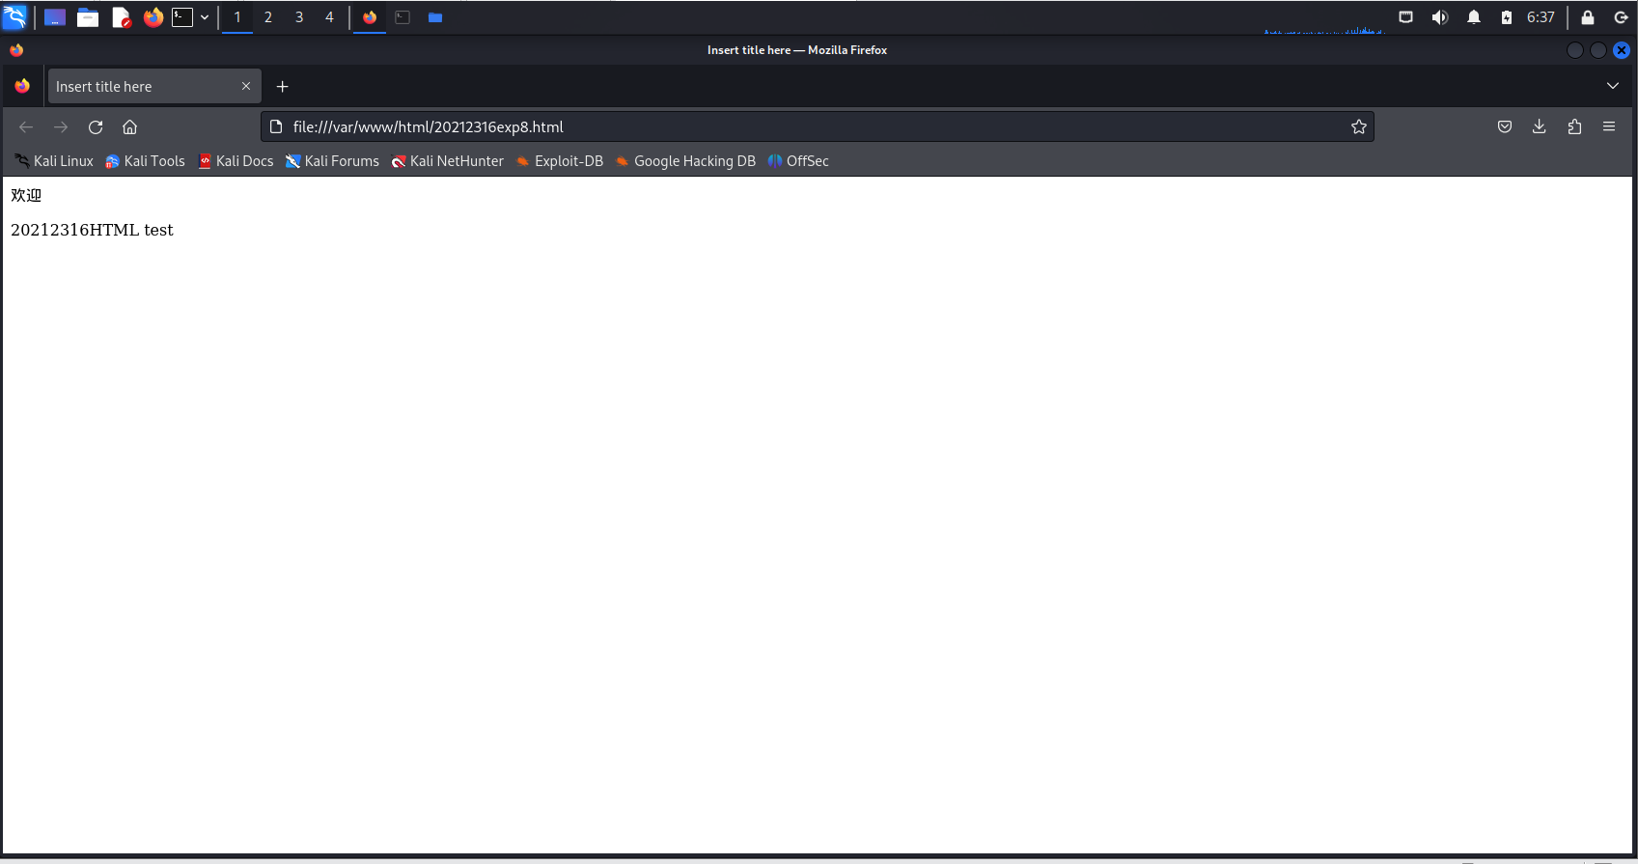Minimize the Firefox window
This screenshot has width=1638, height=864.
click(x=1574, y=50)
